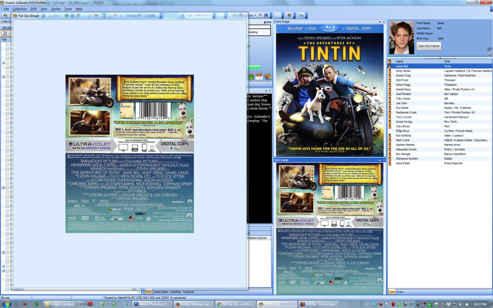
Task: Collapse cast details with splitter arrow
Action: click(x=440, y=58)
